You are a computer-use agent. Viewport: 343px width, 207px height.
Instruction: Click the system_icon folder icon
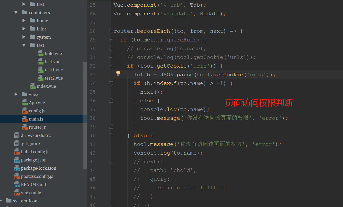click(9, 201)
